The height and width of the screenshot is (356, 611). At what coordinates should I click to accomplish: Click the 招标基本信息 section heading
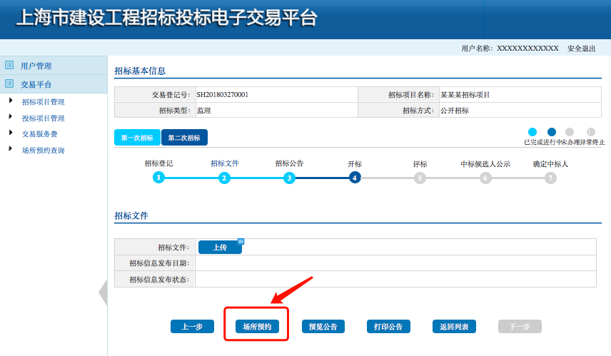click(x=140, y=71)
